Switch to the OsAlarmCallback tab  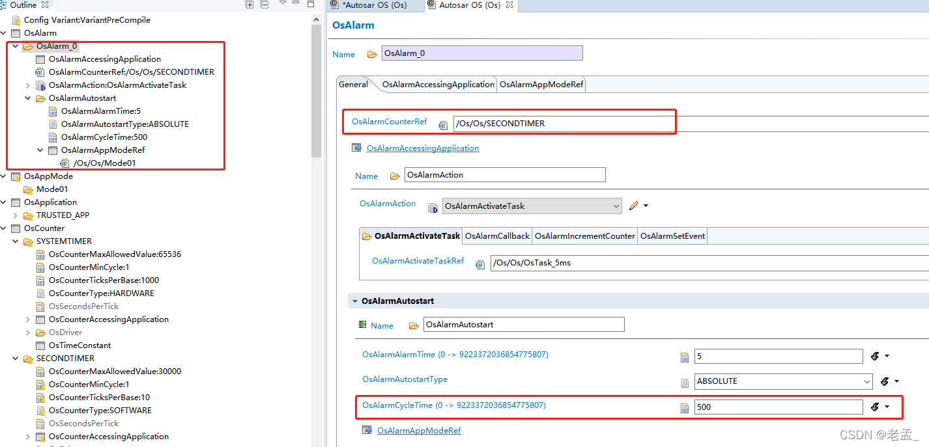[x=497, y=236]
